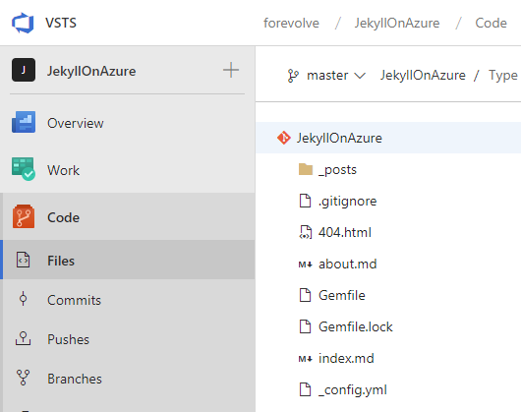Click the Gemfile.lock file icon
Image resolution: width=521 pixels, height=412 pixels.
click(x=305, y=326)
